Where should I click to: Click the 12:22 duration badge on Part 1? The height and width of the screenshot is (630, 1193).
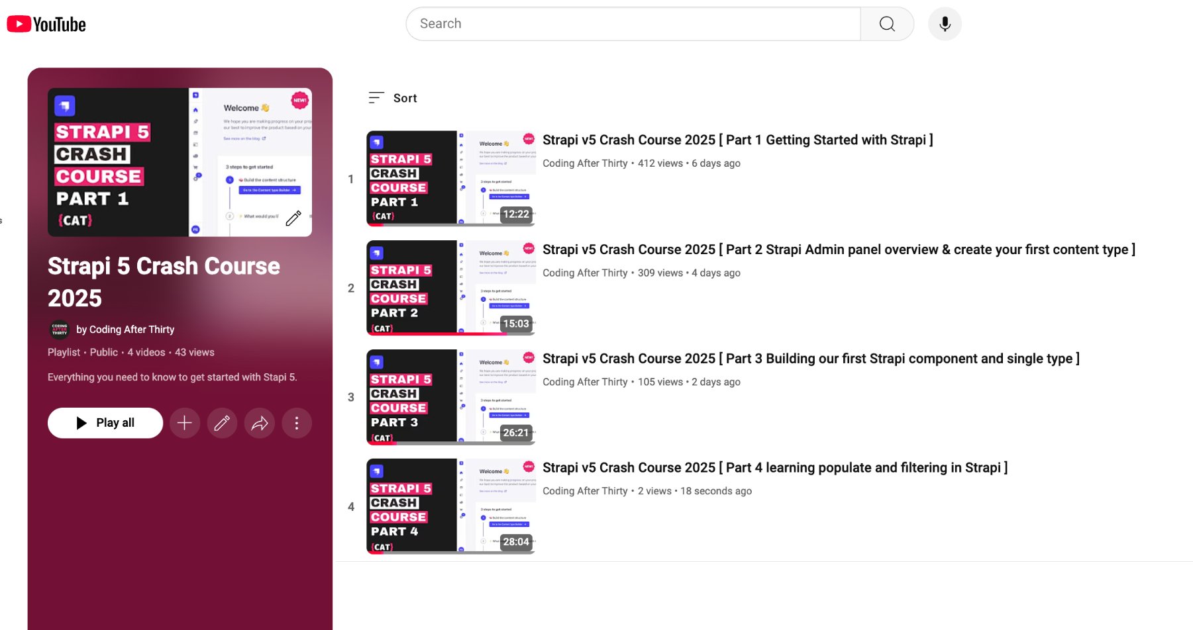coord(516,214)
